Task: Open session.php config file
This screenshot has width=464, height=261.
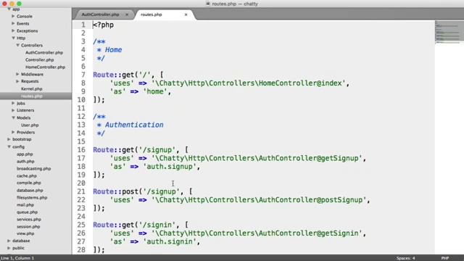Action: 28,227
